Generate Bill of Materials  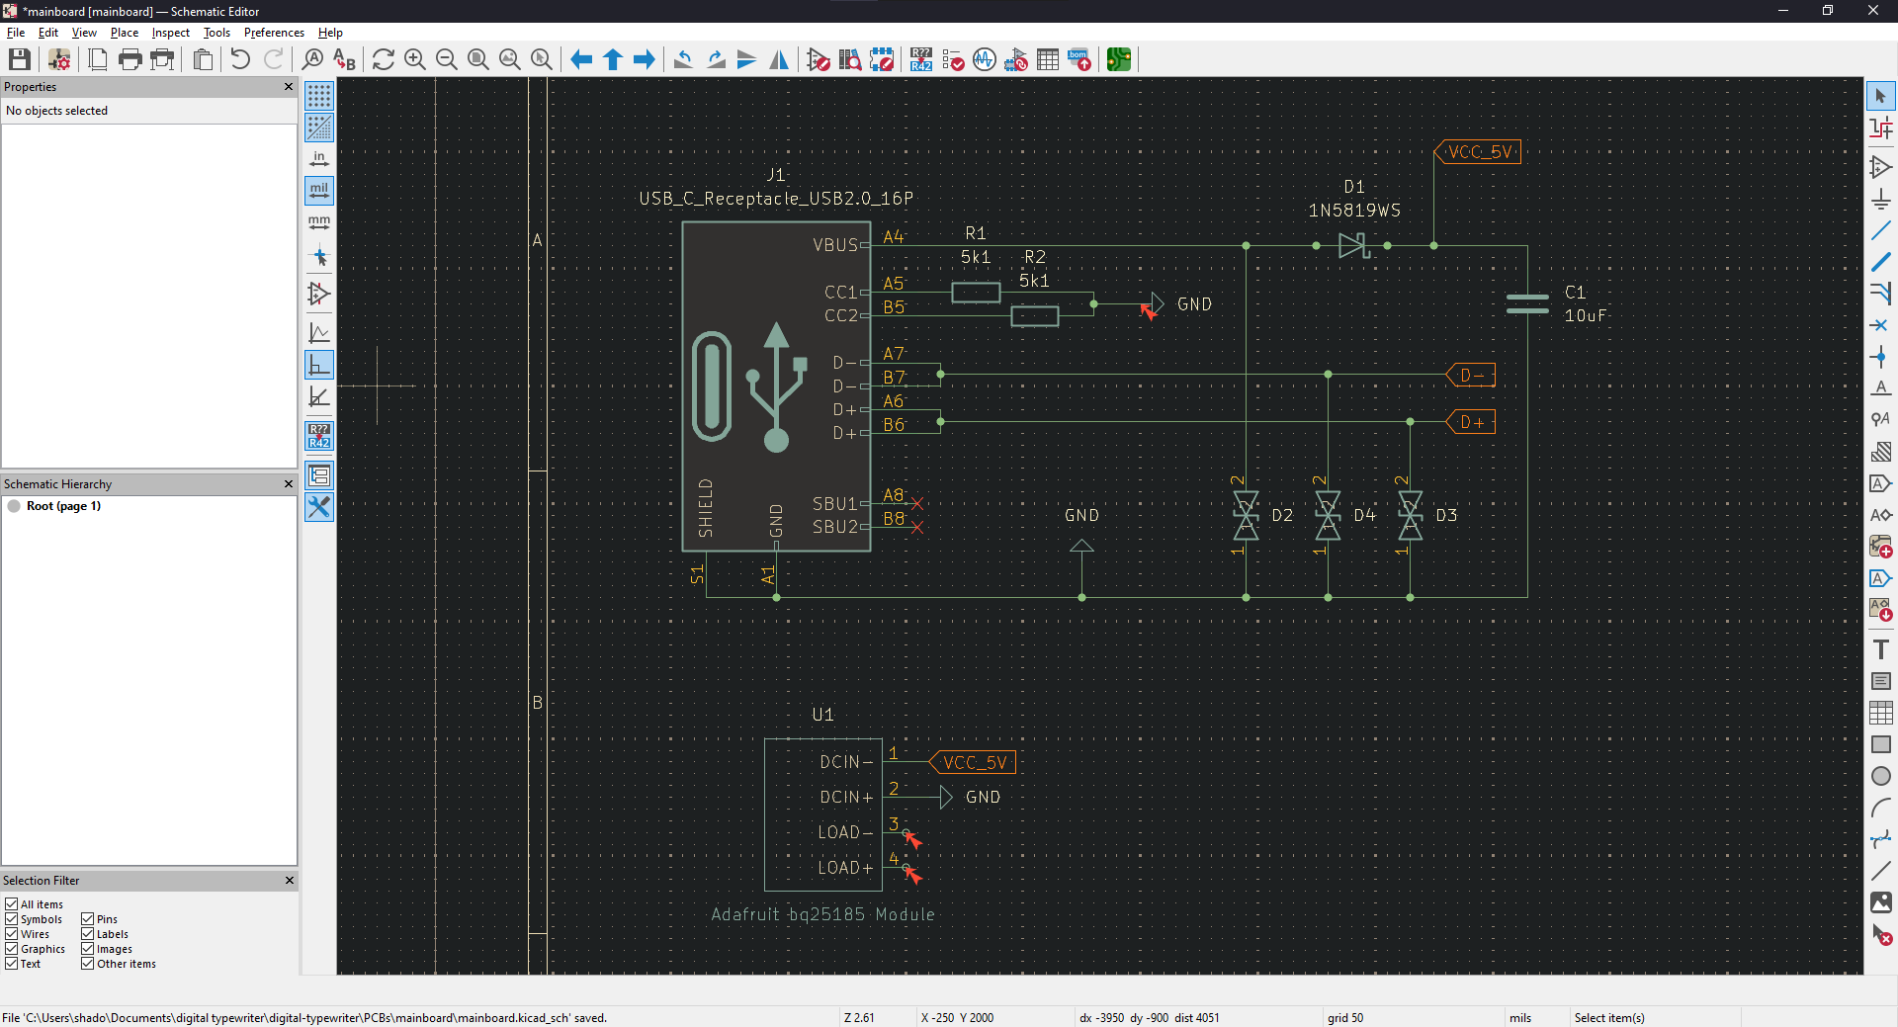1079,60
